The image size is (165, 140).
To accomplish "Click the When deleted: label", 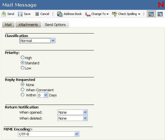I will (x=31, y=118).
